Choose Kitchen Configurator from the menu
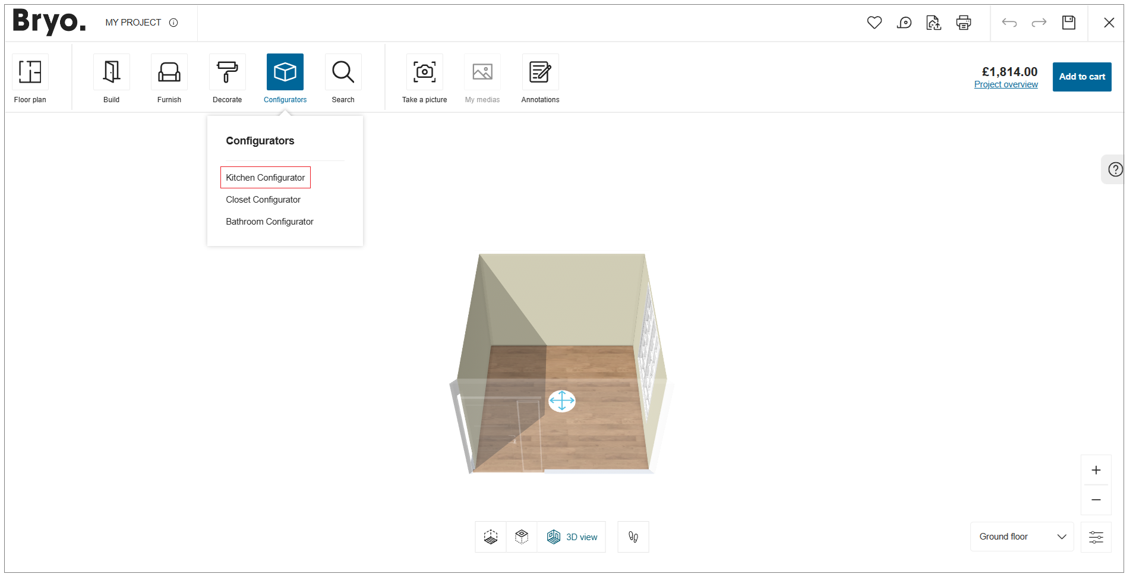 tap(265, 177)
